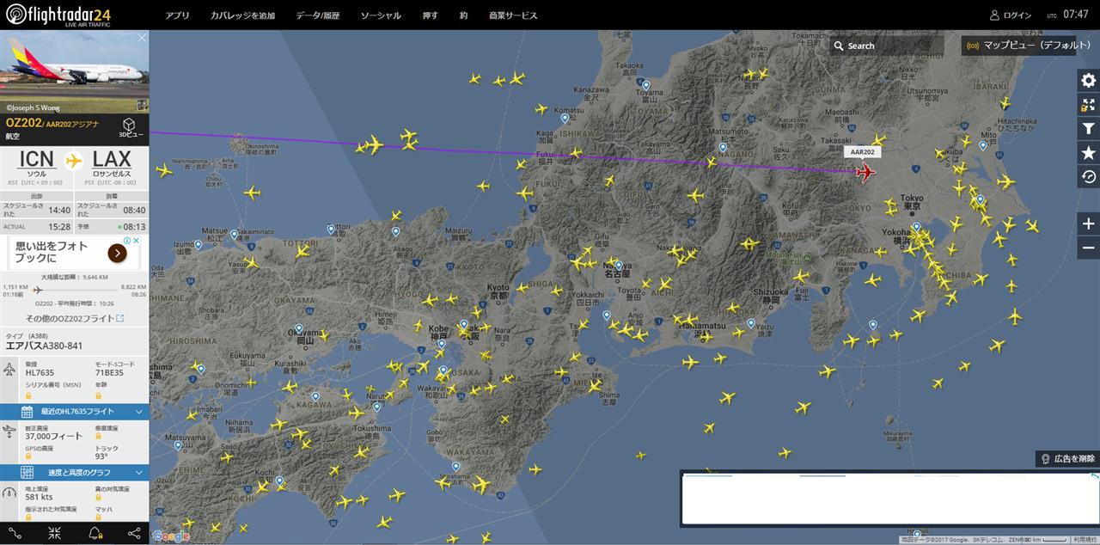The height and width of the screenshot is (545, 1100).
Task: Click the ad arrow button
Action: click(x=117, y=253)
